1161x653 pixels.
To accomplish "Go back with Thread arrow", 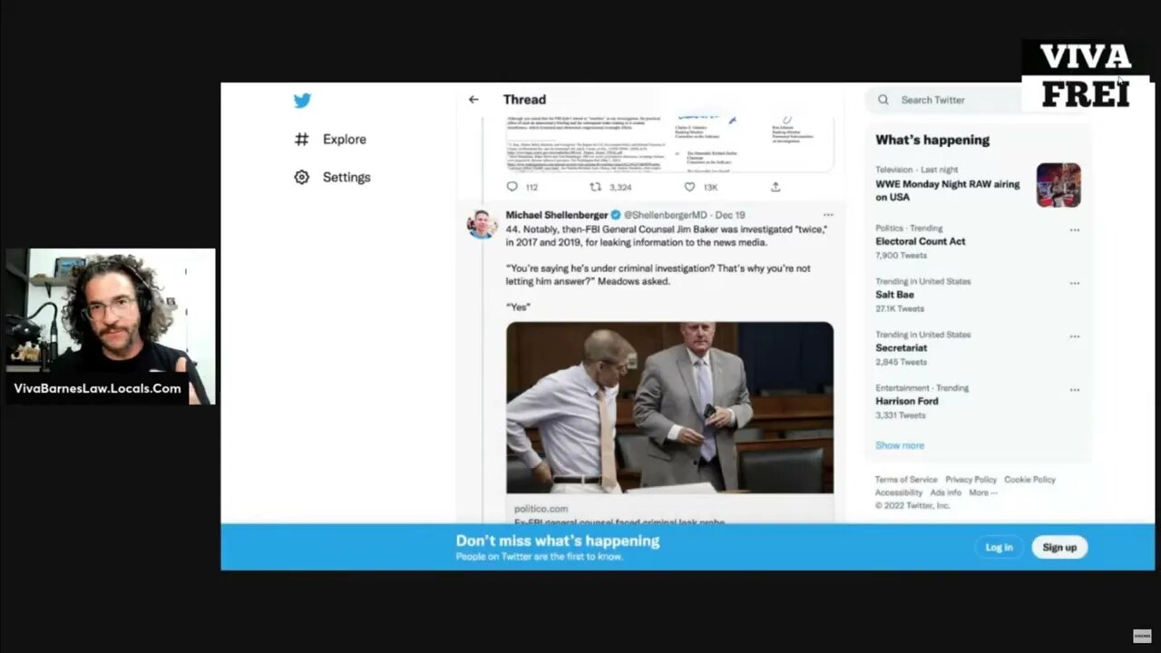I will pos(473,100).
